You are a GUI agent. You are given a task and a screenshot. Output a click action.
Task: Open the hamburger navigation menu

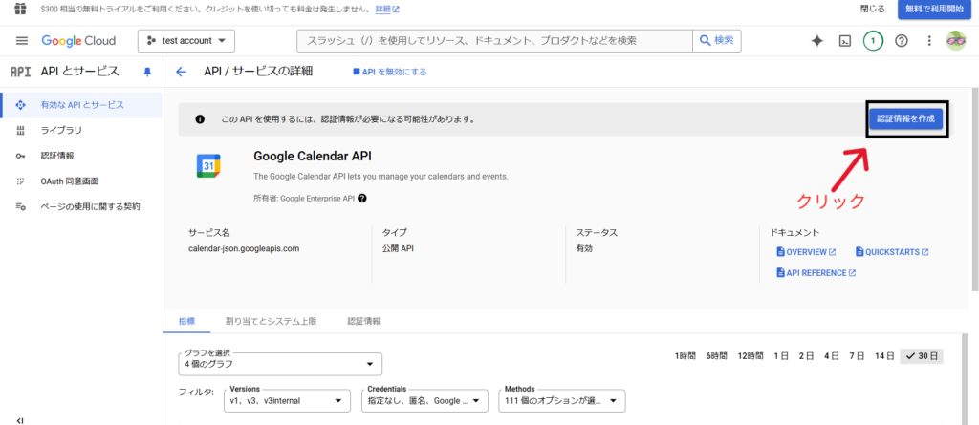22,41
